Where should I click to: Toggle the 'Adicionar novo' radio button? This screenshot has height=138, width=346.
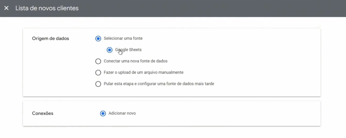[103, 113]
